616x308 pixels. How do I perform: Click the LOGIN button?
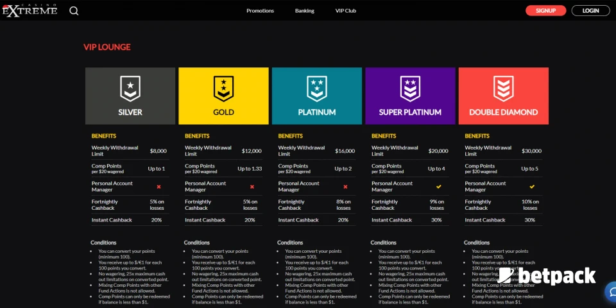click(x=590, y=11)
